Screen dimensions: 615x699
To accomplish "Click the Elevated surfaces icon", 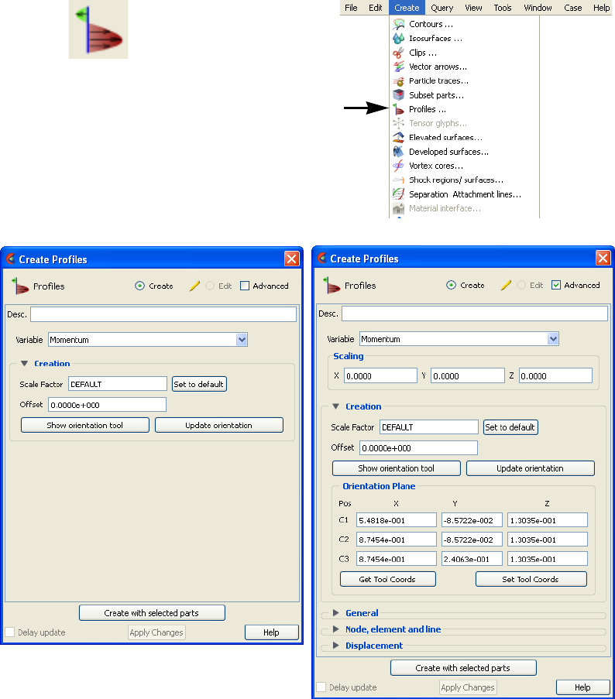I will (398, 137).
